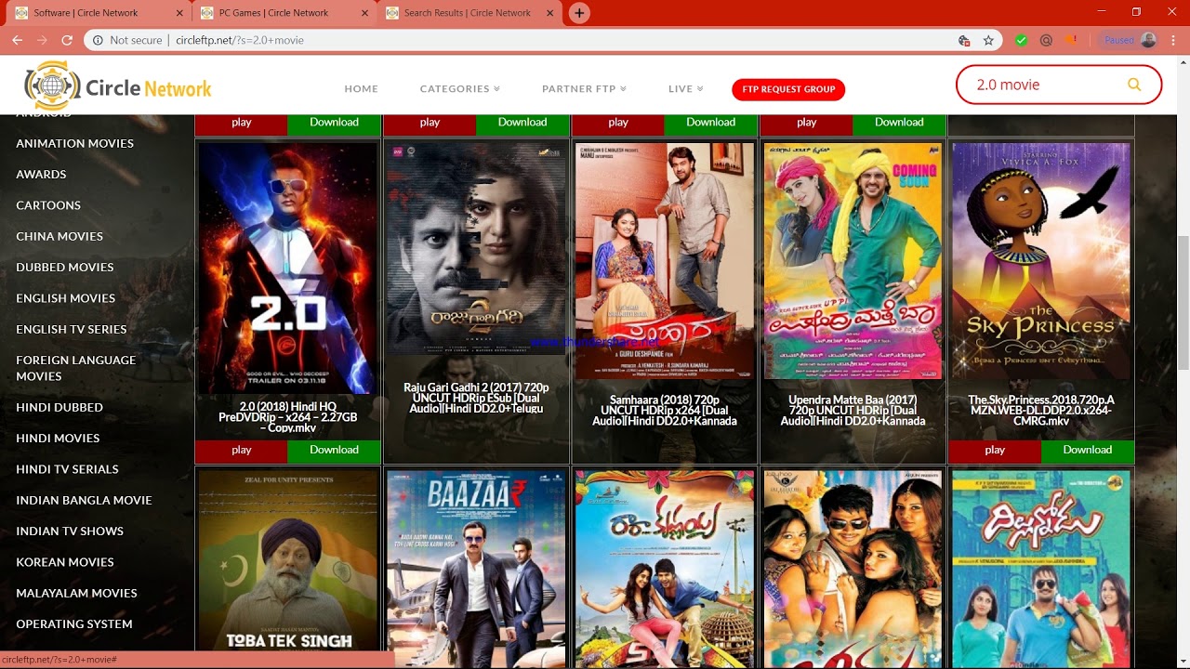The image size is (1190, 669).
Task: Play The.Sky.Princess.2018.720p movie
Action: click(x=995, y=451)
